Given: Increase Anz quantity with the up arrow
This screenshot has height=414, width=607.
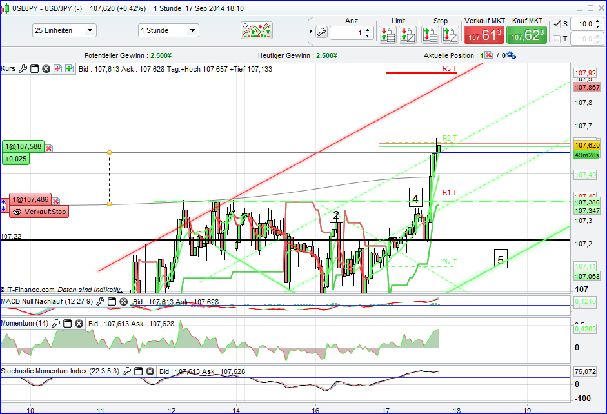Looking at the screenshot, I should tap(366, 28).
